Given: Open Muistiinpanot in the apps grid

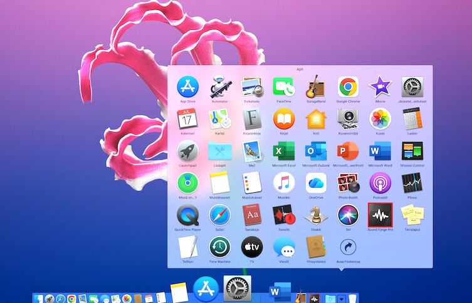Looking at the screenshot, I should [220, 183].
